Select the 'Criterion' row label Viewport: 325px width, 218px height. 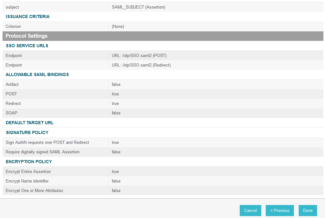[13, 27]
